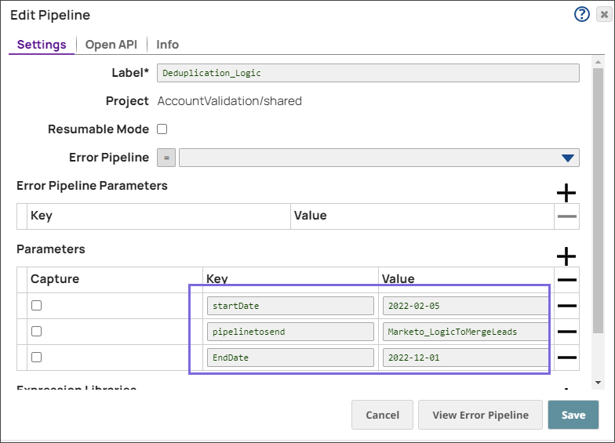This screenshot has width=615, height=443.
Task: Click View Error Pipeline button
Action: coord(480,415)
